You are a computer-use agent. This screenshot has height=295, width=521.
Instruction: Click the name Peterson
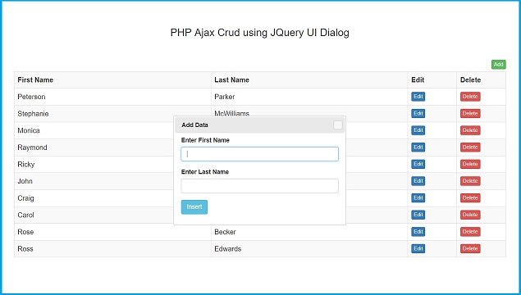[x=31, y=97]
